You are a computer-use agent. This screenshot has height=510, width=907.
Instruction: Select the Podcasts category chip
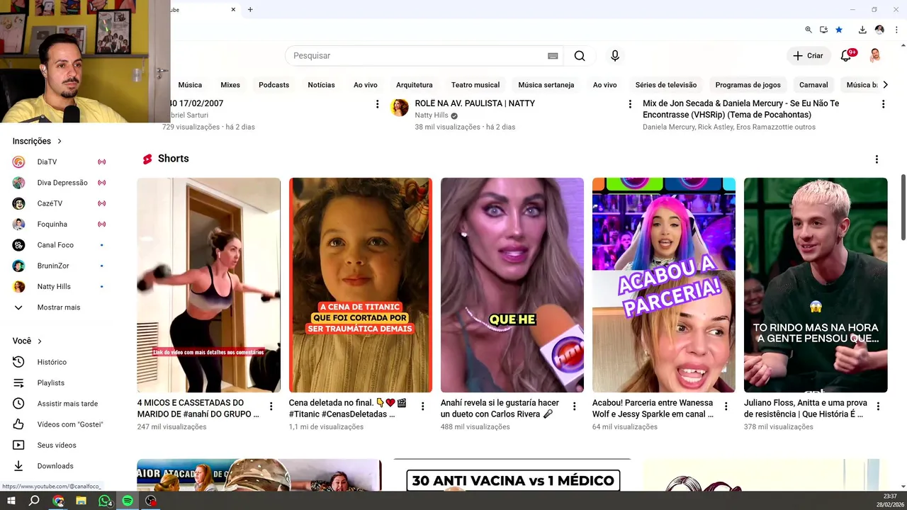274,85
